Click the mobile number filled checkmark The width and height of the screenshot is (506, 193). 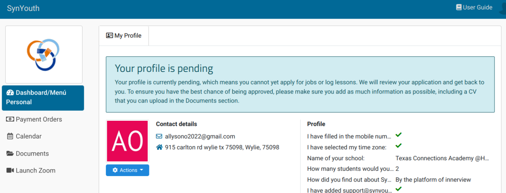coord(398,135)
